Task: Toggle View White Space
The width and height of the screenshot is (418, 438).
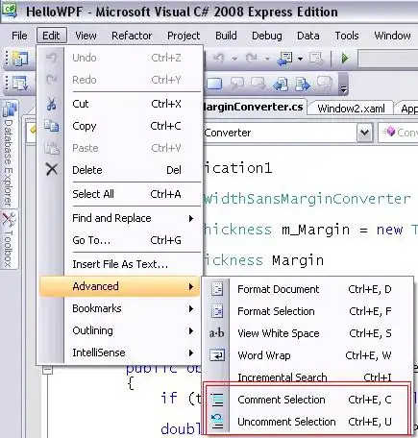Action: coord(307,333)
